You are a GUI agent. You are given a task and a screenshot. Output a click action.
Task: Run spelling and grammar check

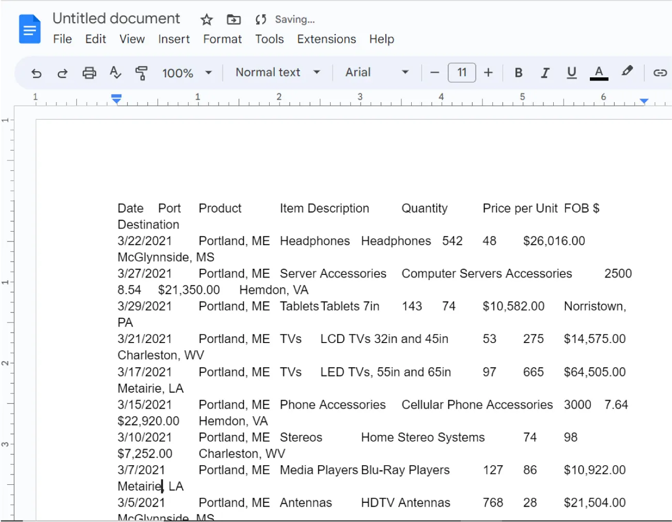115,73
